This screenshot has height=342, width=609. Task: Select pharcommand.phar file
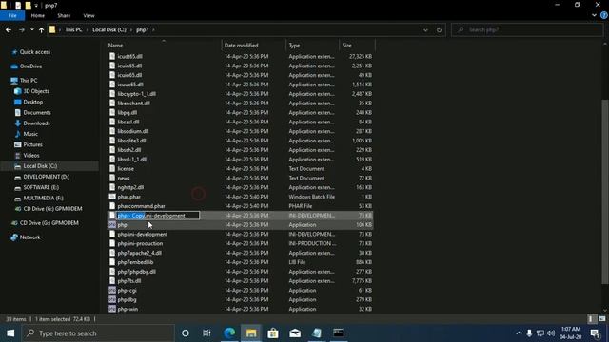141,206
